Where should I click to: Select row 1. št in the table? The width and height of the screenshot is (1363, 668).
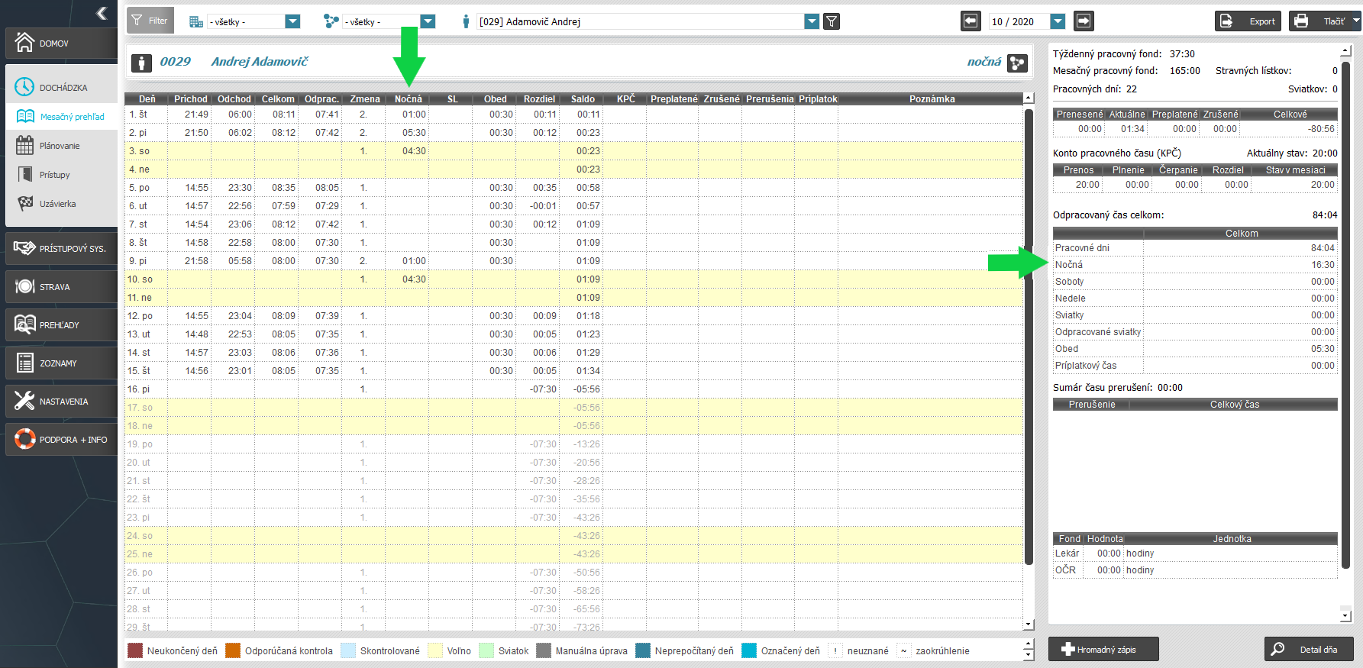click(x=573, y=115)
